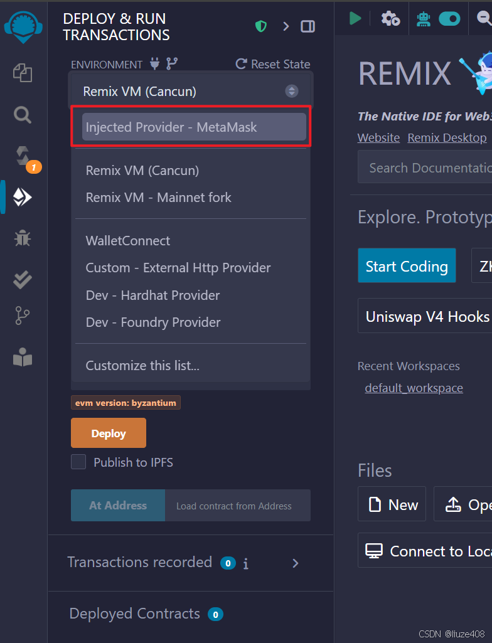
Task: Click the green Run play icon
Action: [x=355, y=18]
